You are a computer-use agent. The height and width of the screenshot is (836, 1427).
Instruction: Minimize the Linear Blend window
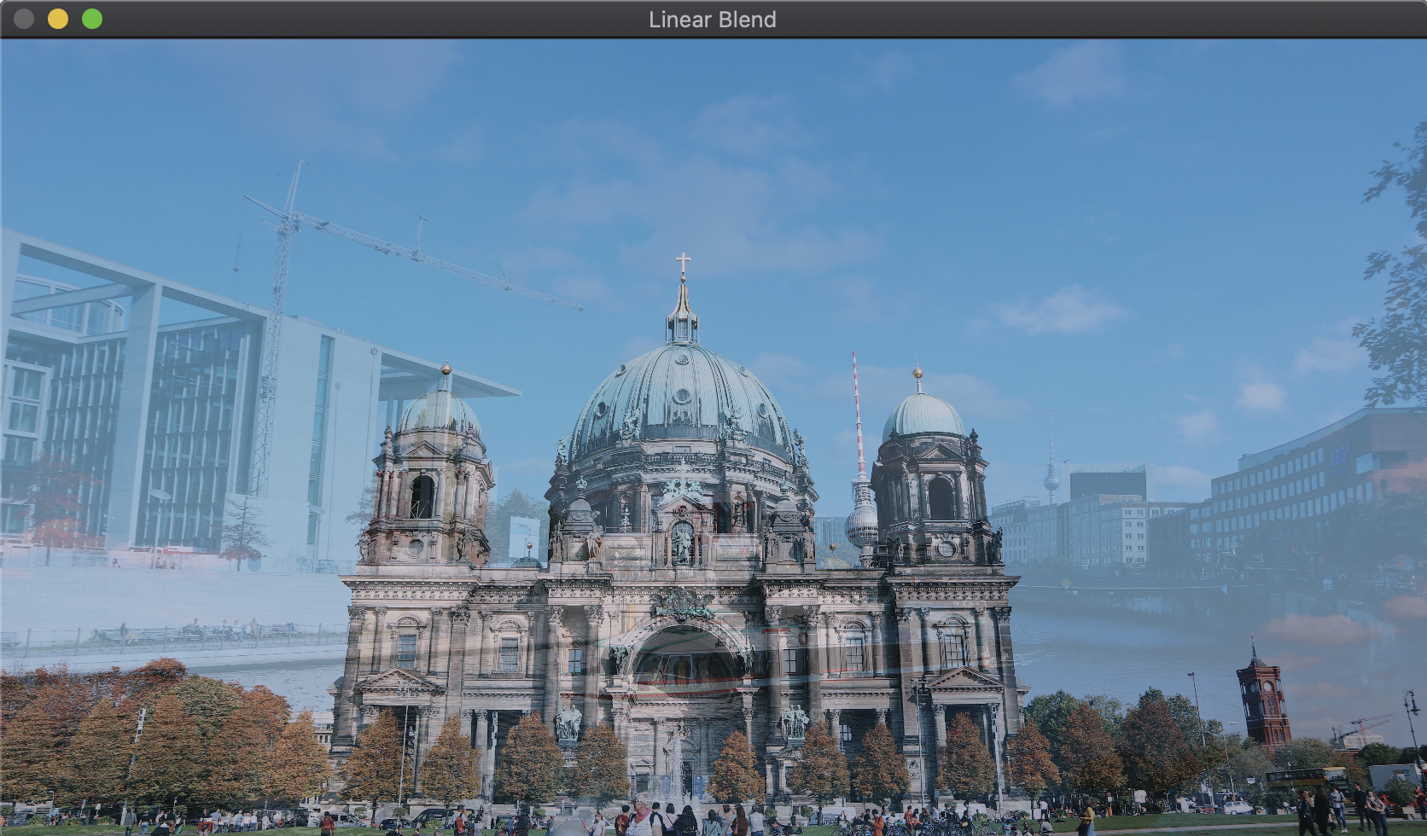click(x=58, y=19)
